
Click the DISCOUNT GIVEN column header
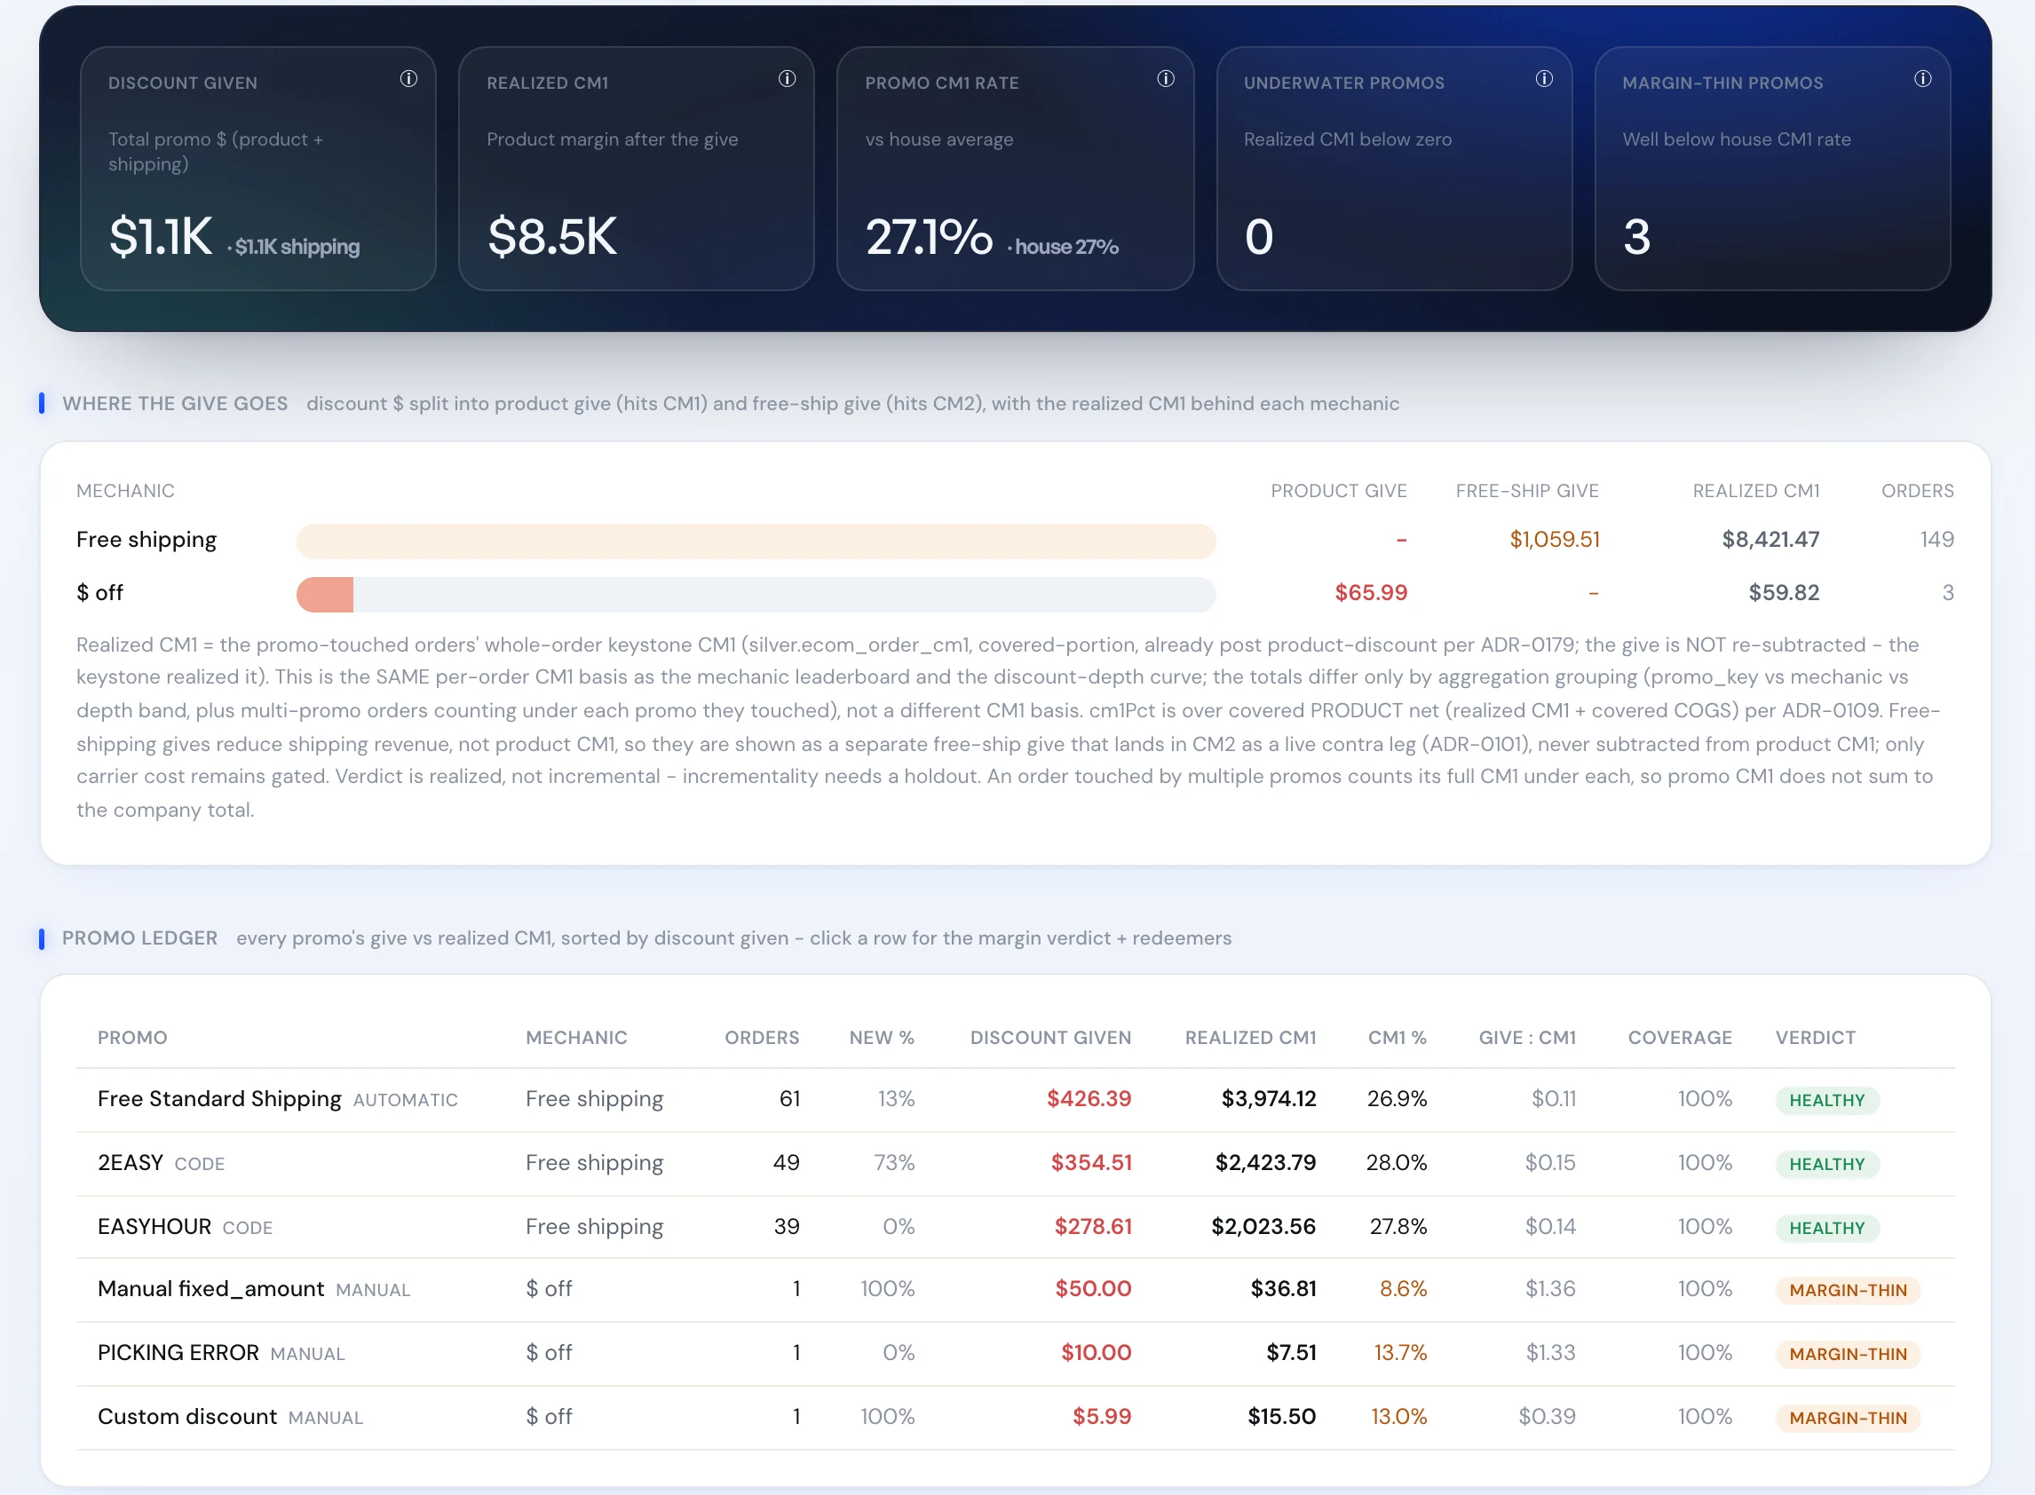tap(1050, 1038)
